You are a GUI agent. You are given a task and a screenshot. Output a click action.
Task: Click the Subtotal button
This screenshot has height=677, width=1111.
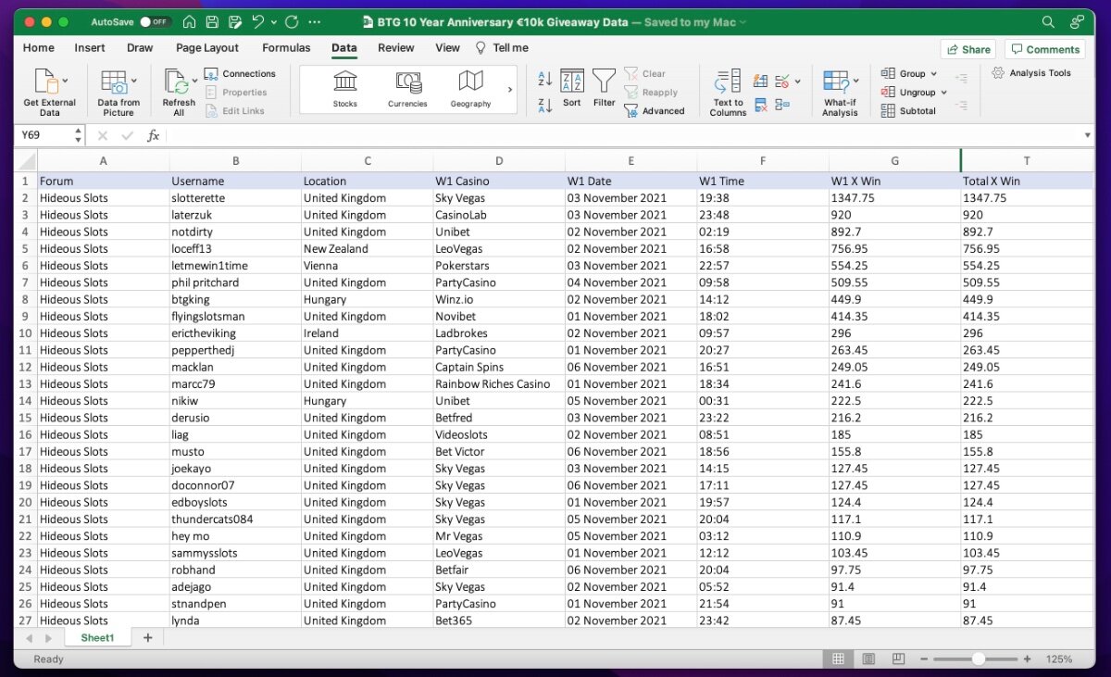point(909,111)
